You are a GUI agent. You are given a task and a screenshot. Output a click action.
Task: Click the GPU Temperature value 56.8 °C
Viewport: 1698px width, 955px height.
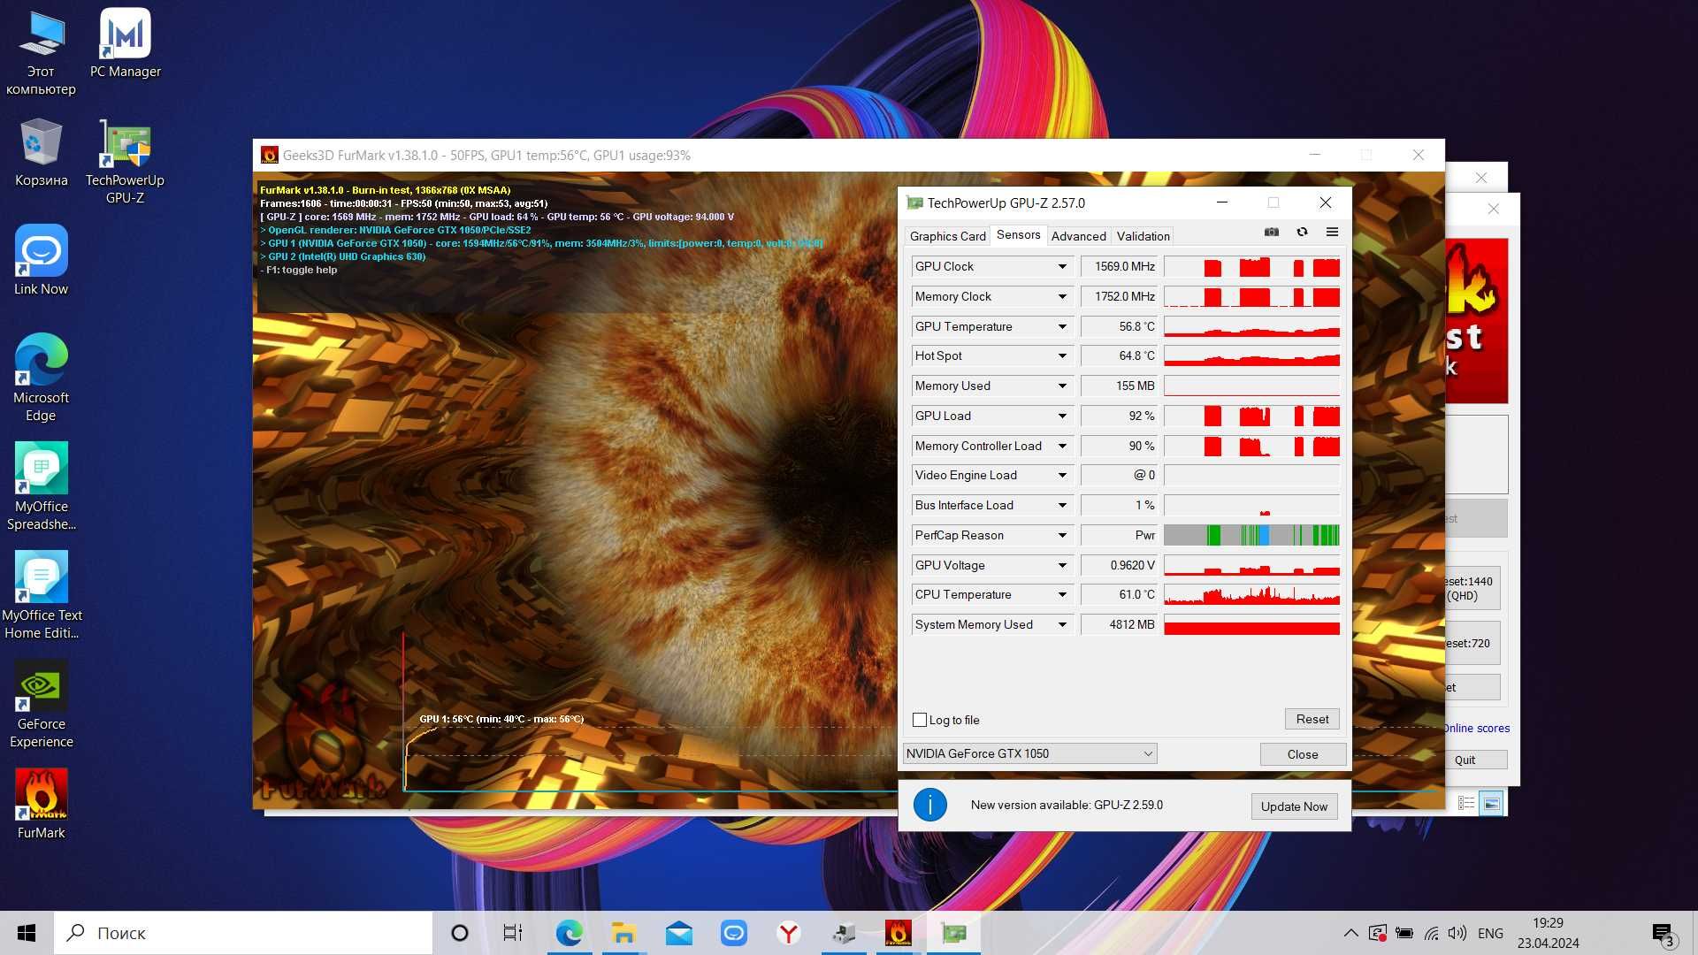(1119, 326)
